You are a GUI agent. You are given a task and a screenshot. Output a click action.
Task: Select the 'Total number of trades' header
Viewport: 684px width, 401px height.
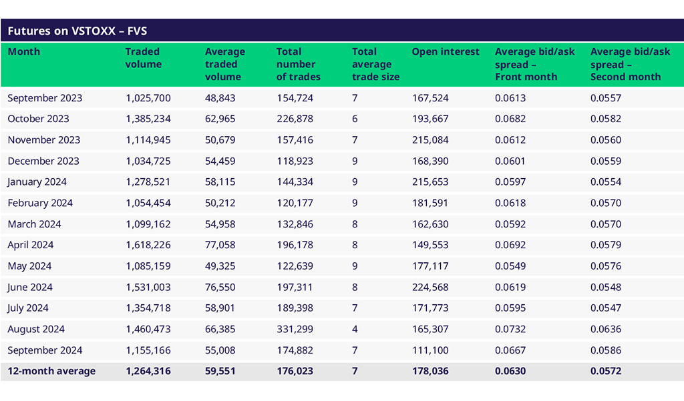click(298, 64)
